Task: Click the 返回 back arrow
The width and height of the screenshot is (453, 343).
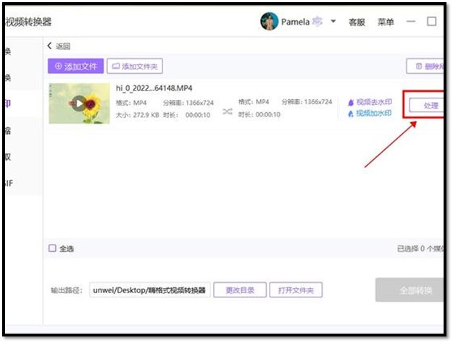Action: click(x=50, y=46)
